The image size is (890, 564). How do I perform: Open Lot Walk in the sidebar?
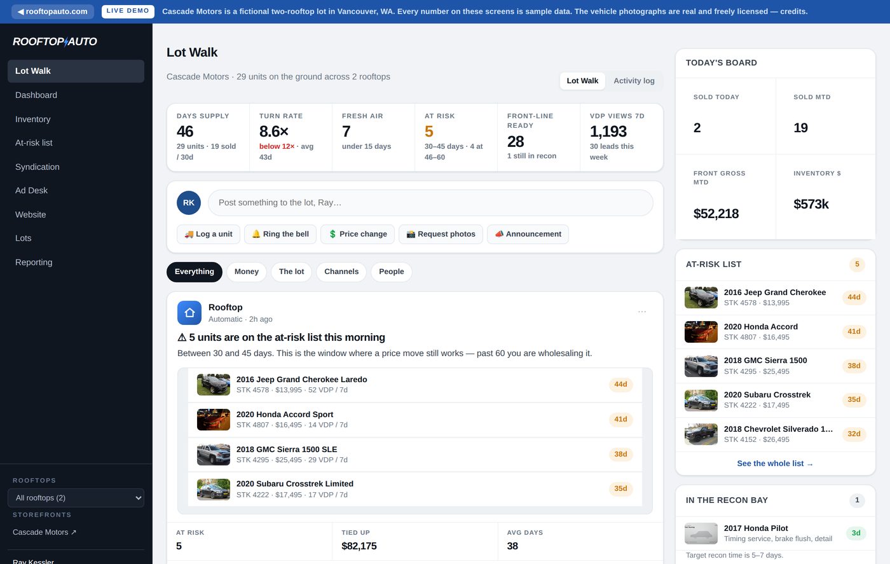pyautogui.click(x=76, y=71)
